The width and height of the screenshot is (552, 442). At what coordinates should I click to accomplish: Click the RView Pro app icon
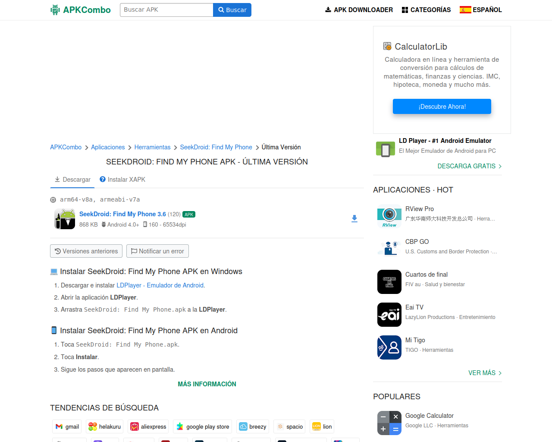tap(389, 216)
